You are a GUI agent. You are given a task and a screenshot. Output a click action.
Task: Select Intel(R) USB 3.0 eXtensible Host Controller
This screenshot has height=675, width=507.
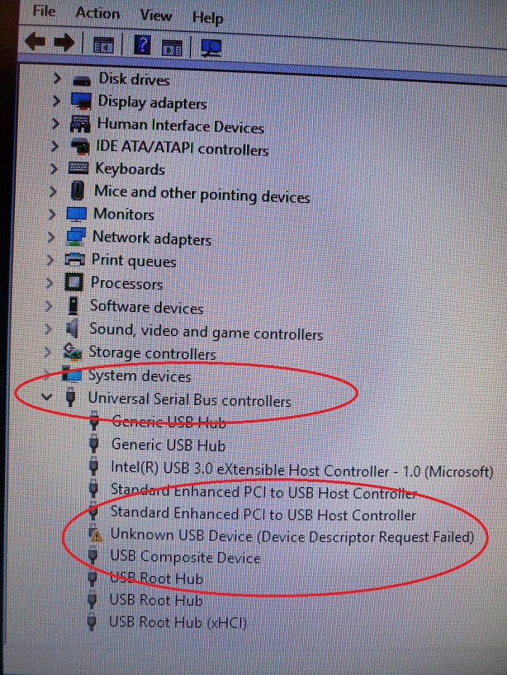[x=302, y=469]
